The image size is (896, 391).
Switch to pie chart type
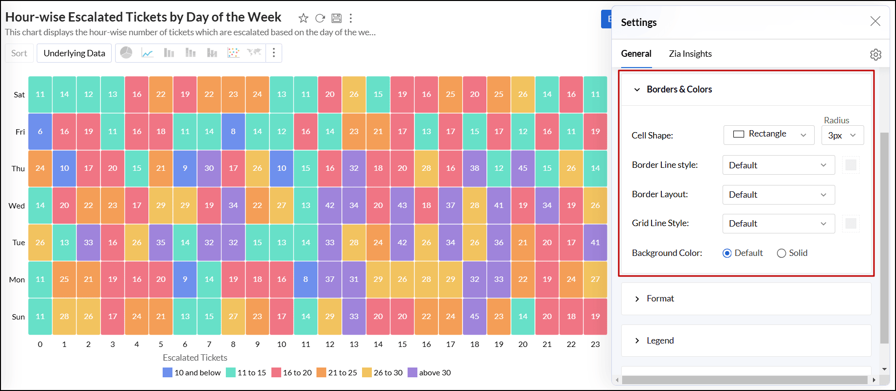coord(126,53)
